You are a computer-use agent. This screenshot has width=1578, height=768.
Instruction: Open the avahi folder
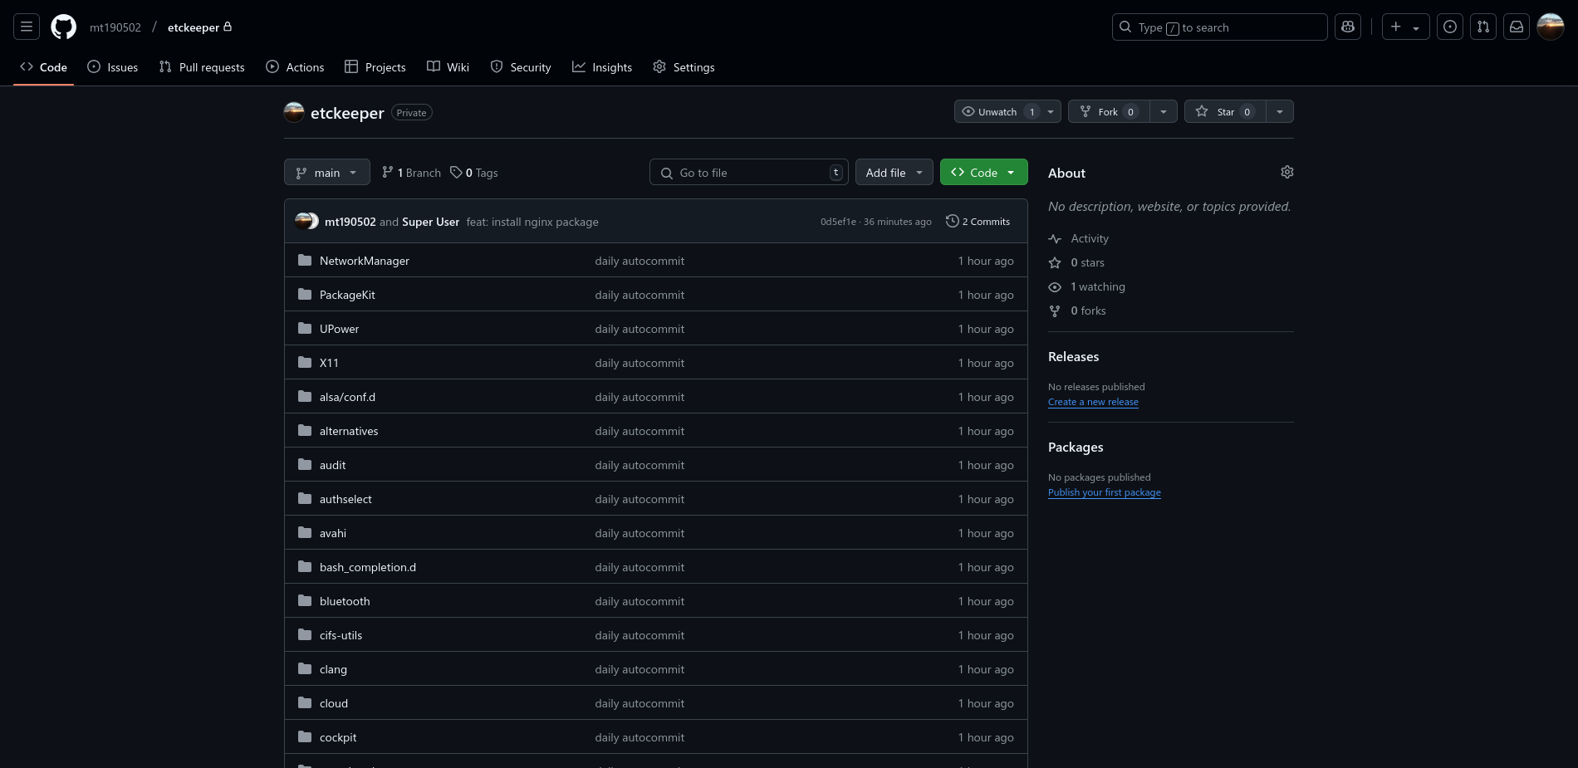pos(333,533)
